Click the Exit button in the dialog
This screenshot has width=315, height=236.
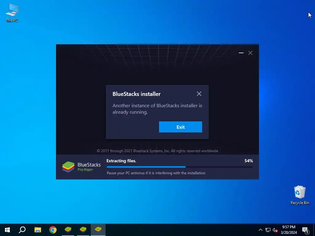click(x=180, y=127)
